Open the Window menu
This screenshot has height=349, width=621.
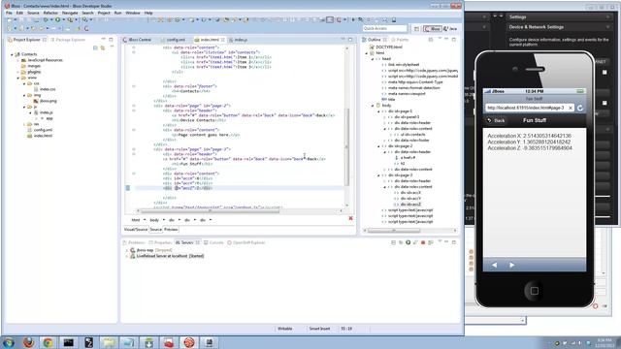(x=133, y=13)
